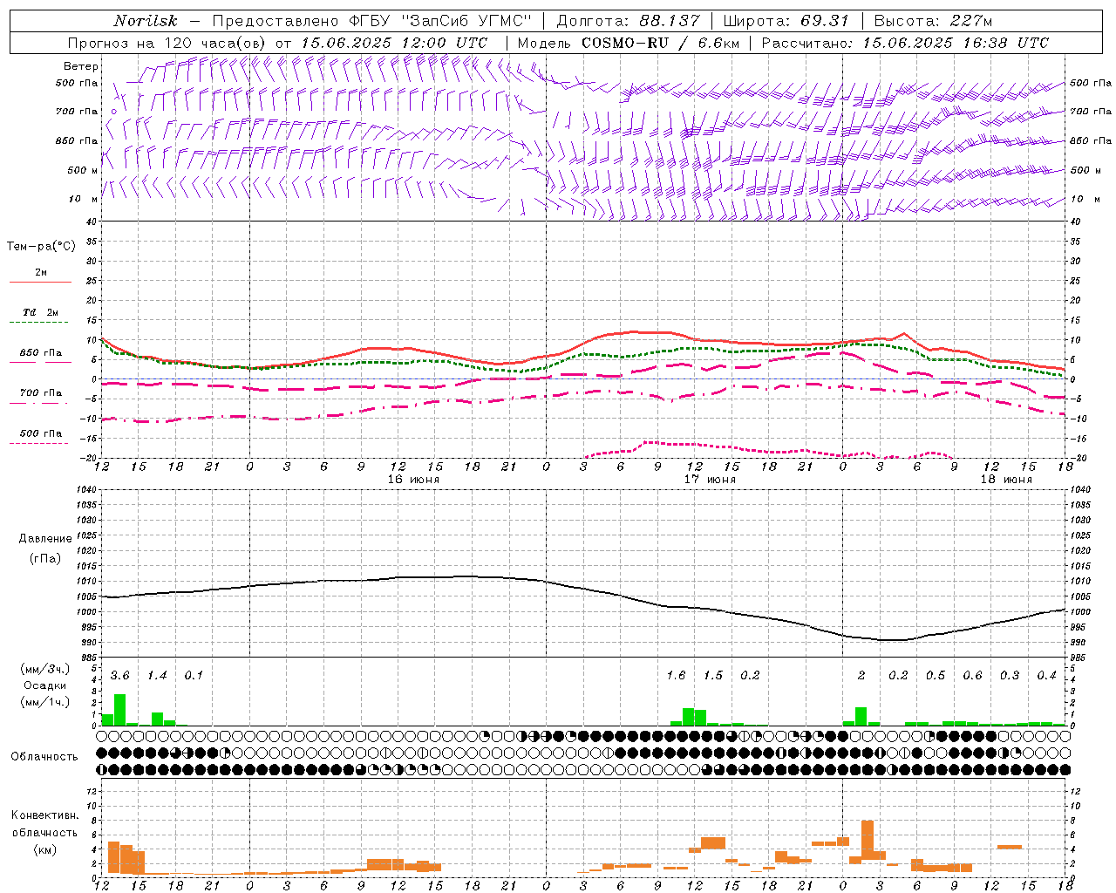Select the "Модель COSMO-RU / 6.6км" model text
Image resolution: width=1116 pixels, height=893 pixels.
coord(629,43)
